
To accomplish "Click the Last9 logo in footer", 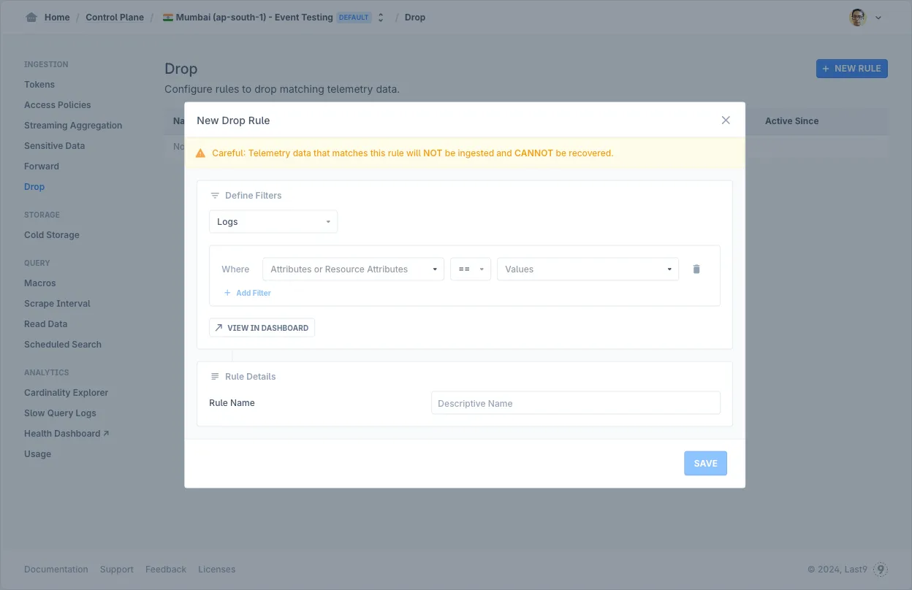I will [881, 570].
